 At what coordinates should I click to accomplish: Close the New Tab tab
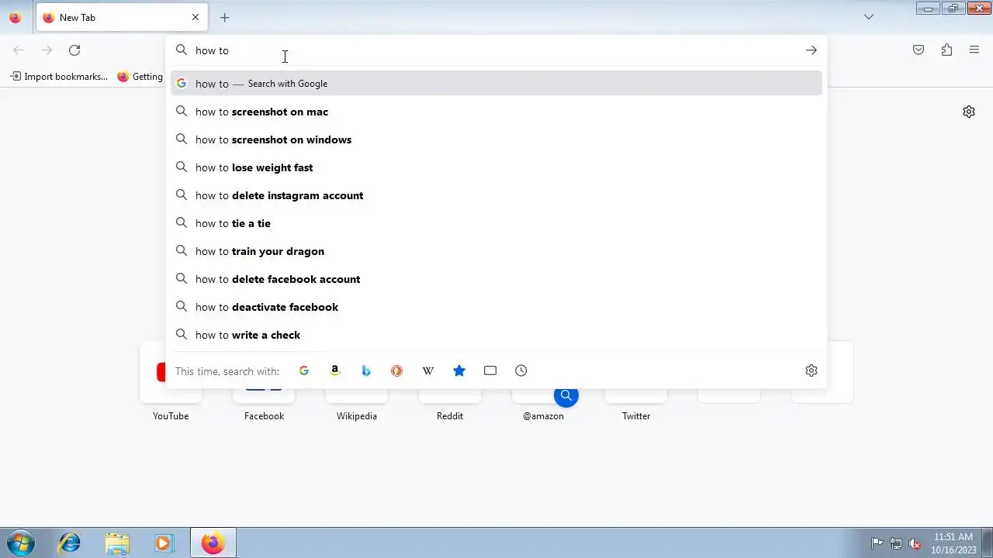pos(195,17)
